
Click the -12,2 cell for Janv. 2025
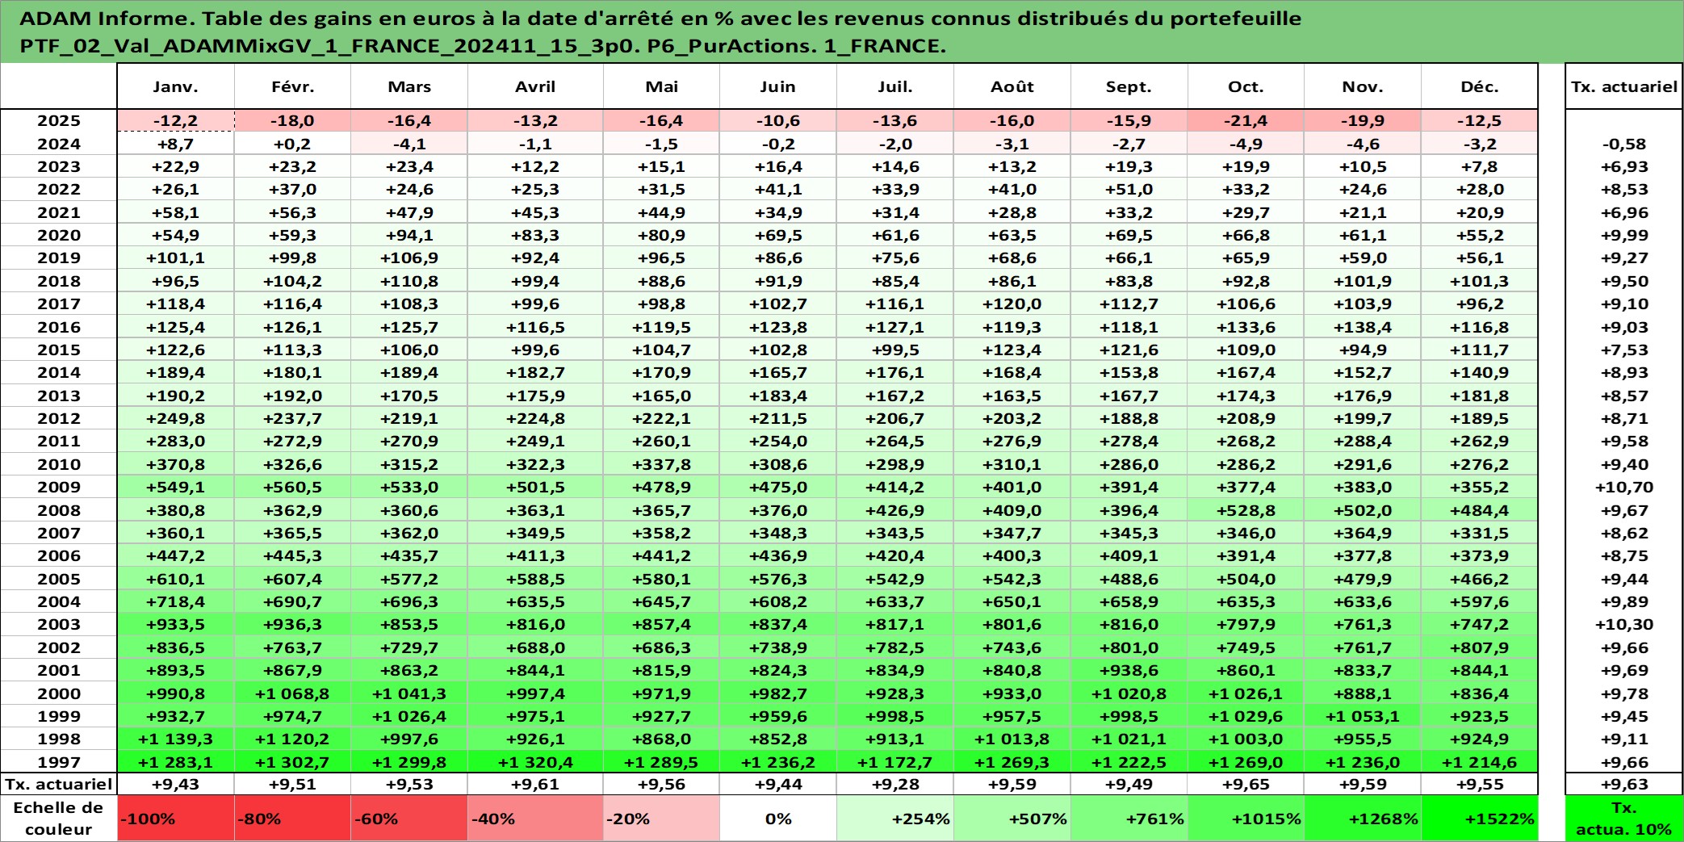(176, 120)
